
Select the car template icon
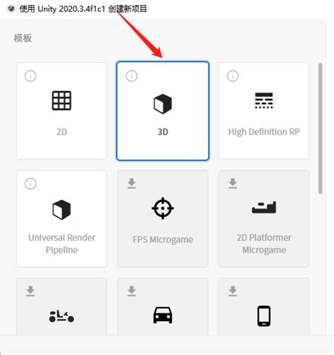[x=163, y=315]
